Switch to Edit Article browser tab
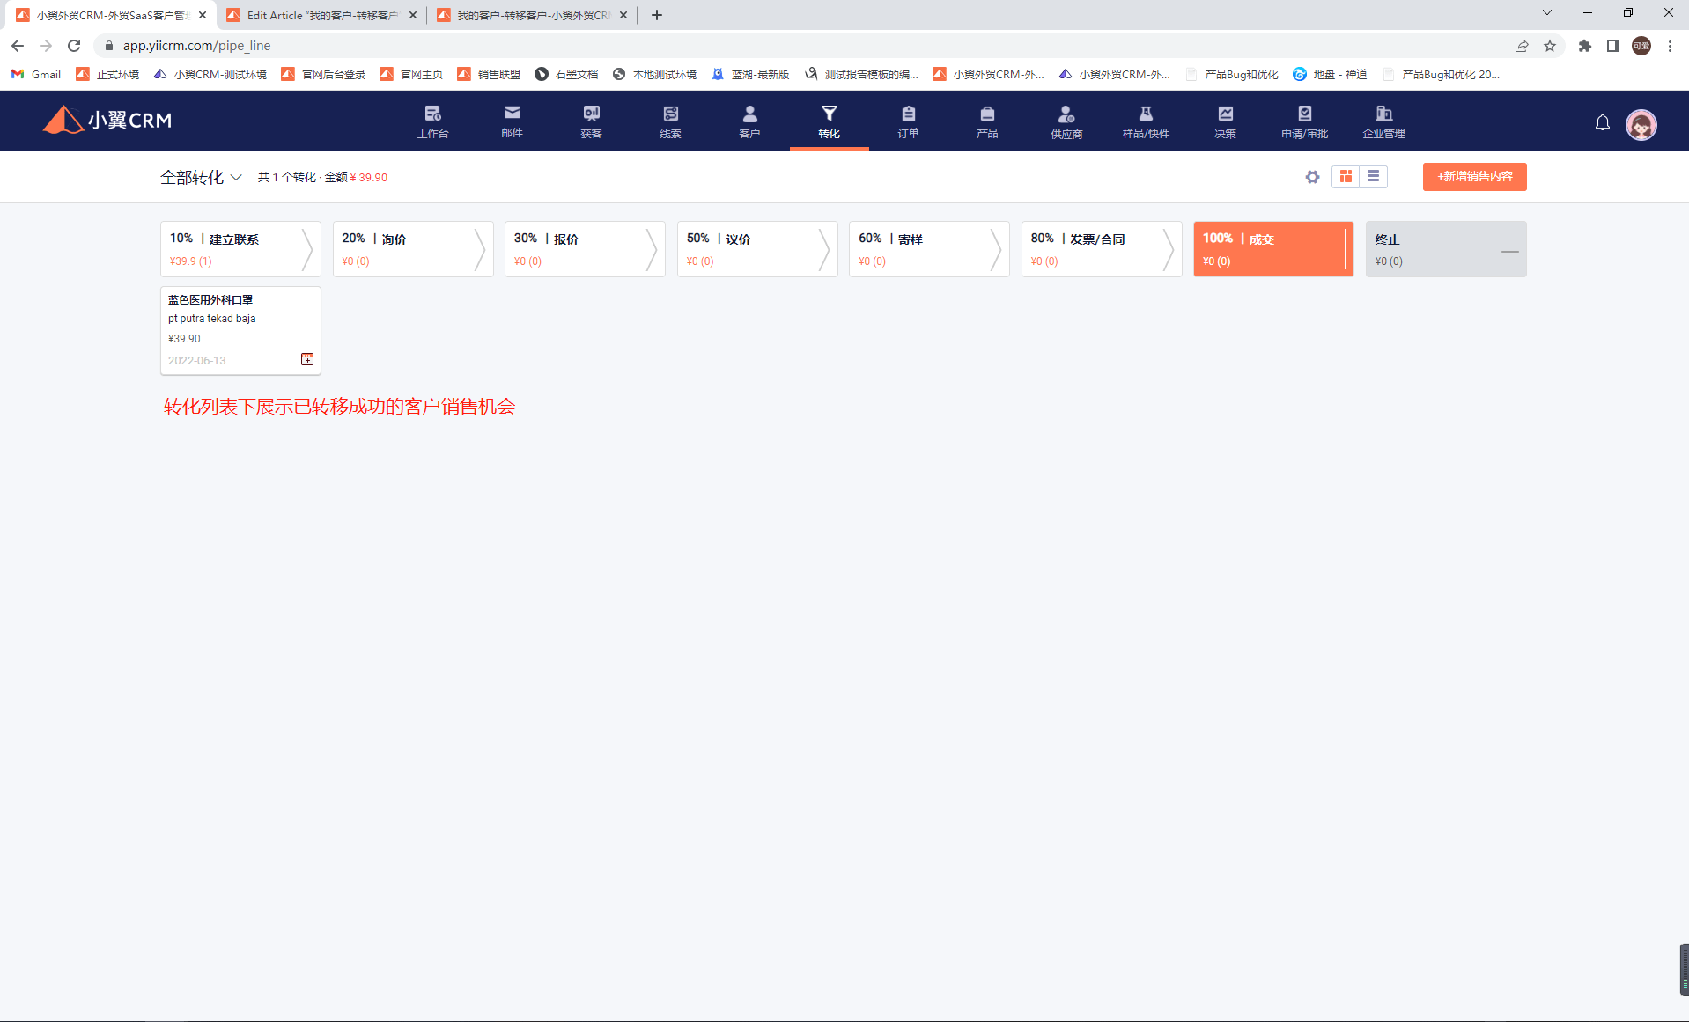The height and width of the screenshot is (1022, 1689). (x=321, y=15)
